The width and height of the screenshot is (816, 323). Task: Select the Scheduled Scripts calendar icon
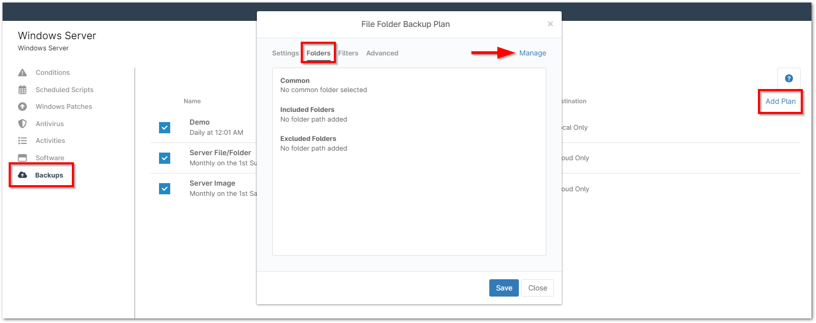click(x=22, y=90)
